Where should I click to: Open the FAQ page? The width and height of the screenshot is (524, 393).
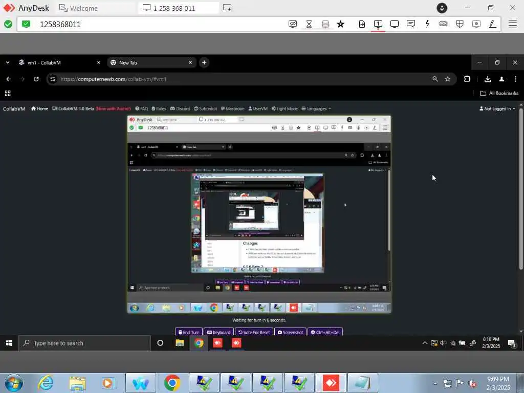click(142, 108)
